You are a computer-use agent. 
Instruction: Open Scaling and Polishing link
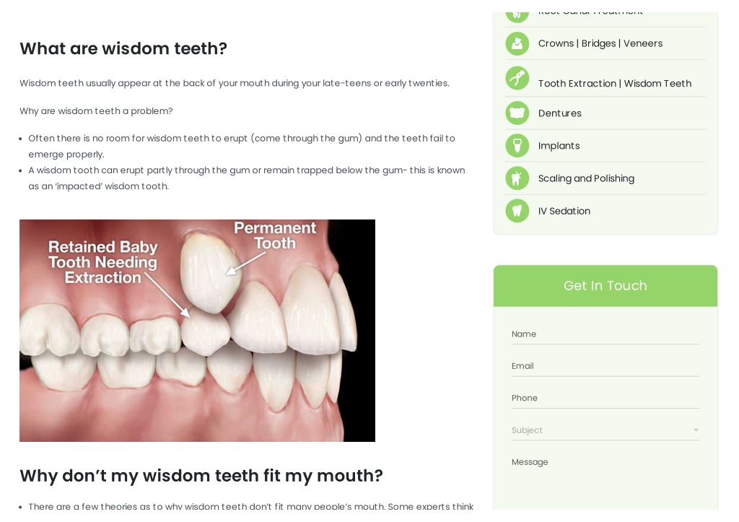click(586, 178)
